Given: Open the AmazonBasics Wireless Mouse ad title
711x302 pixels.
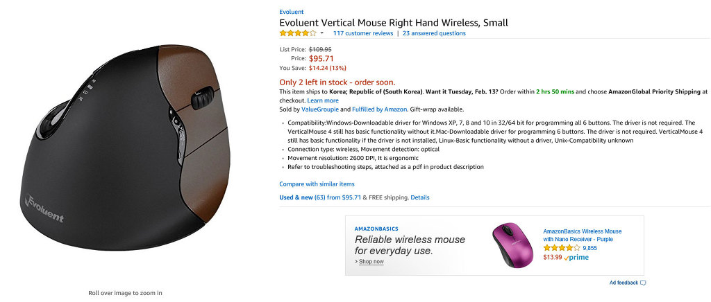Looking at the screenshot, I should coord(582,235).
